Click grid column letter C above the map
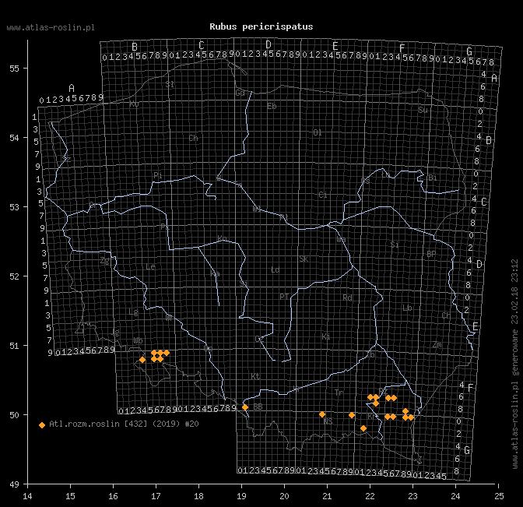Viewport: 523px width, 507px height. (202, 46)
